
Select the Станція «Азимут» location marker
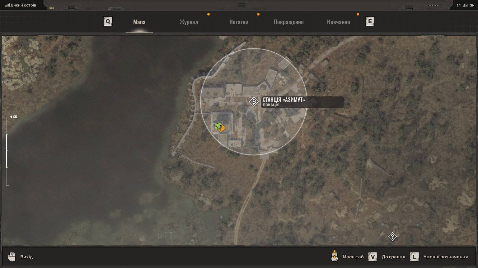[254, 101]
